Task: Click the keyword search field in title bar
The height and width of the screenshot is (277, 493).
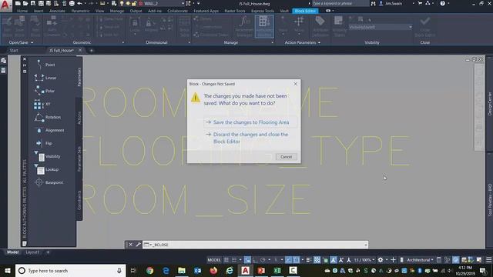Action: (x=340, y=3)
